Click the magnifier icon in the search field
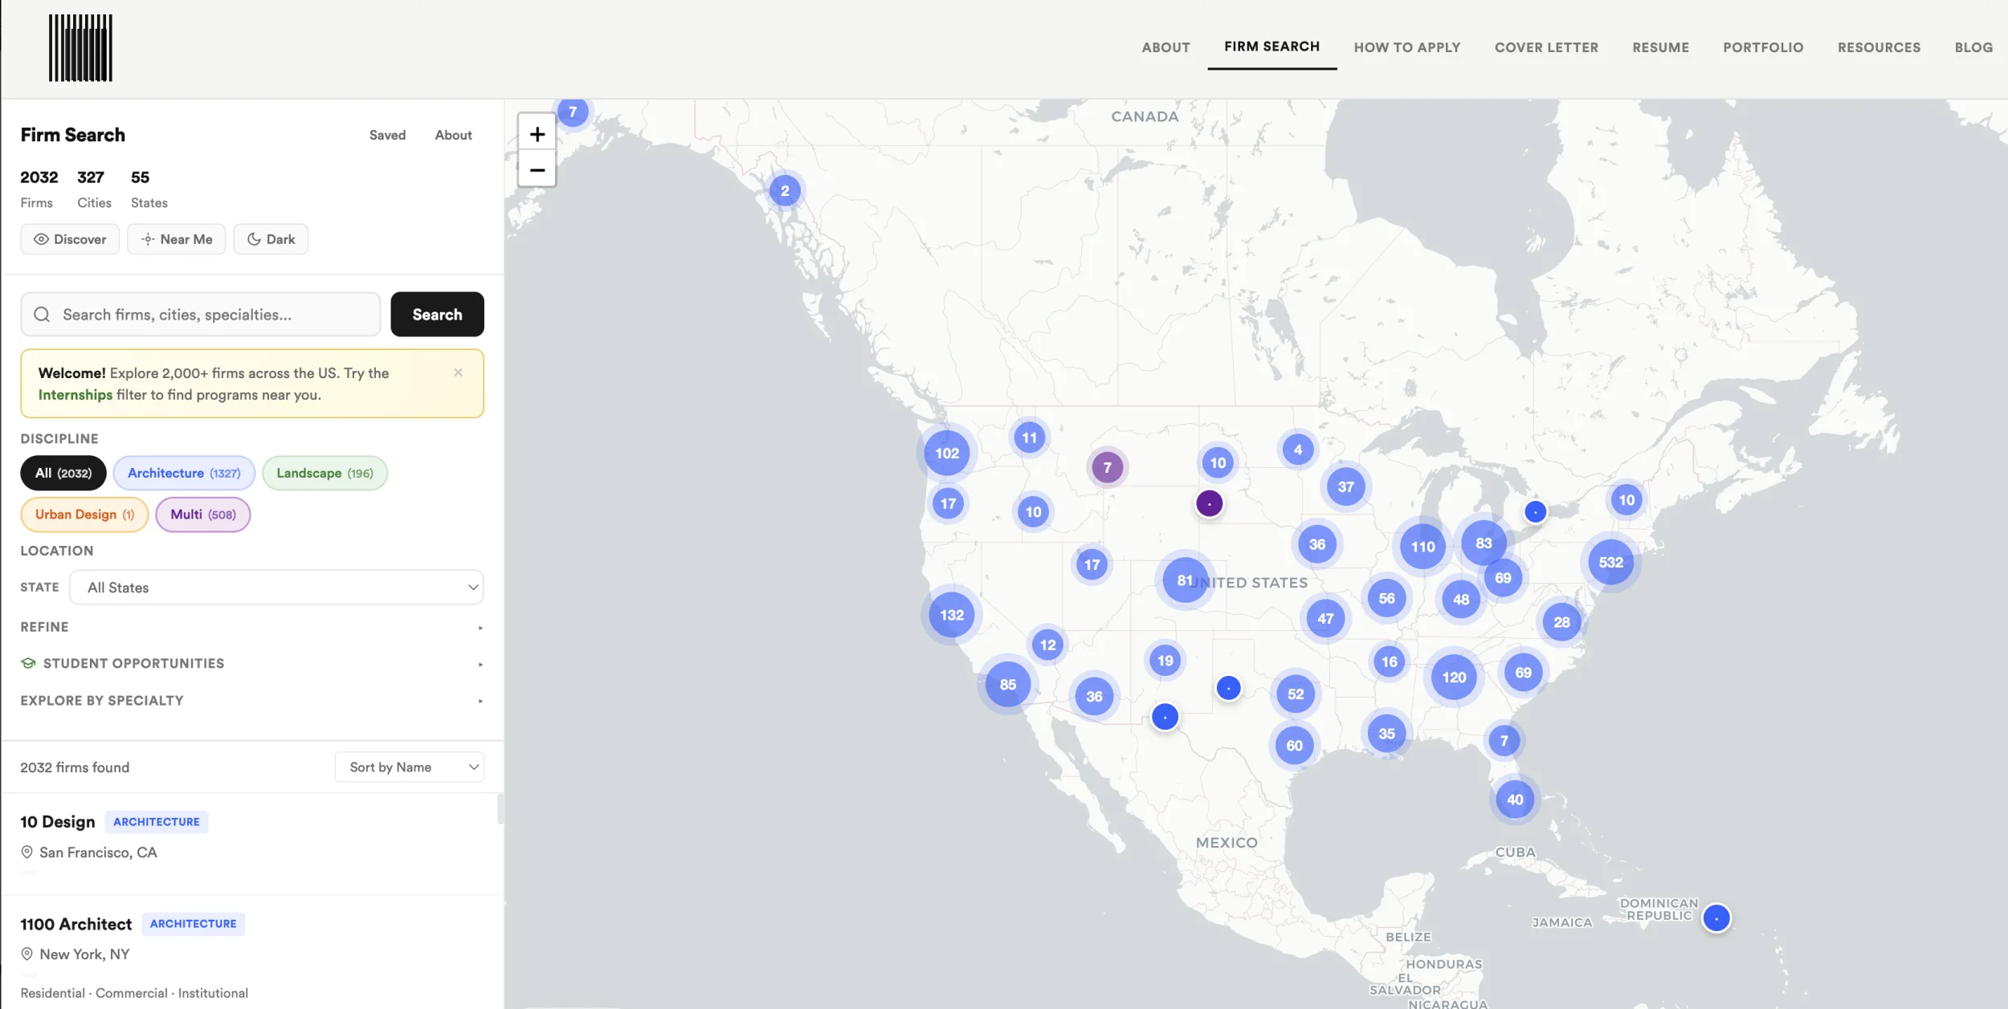Image resolution: width=2008 pixels, height=1009 pixels. (42, 315)
